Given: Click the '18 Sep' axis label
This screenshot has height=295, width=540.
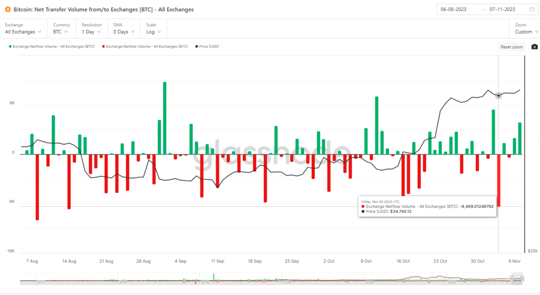Looking at the screenshot, I should pyautogui.click(x=255, y=261).
